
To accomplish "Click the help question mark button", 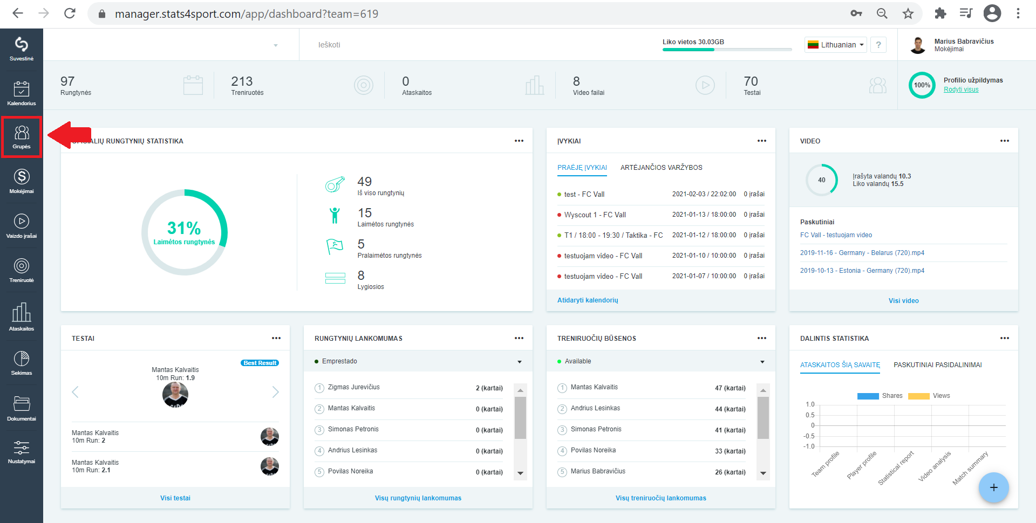I will [x=878, y=45].
